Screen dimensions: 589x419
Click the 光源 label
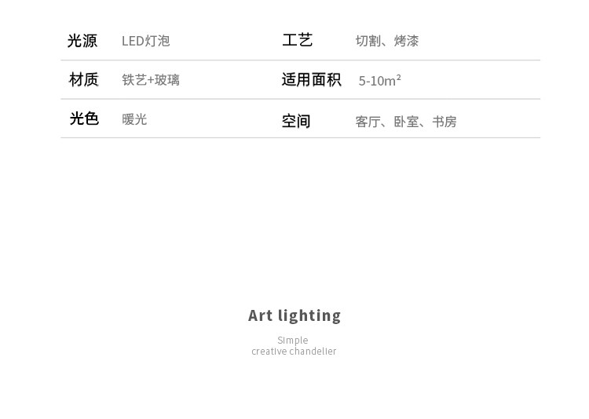click(x=82, y=41)
